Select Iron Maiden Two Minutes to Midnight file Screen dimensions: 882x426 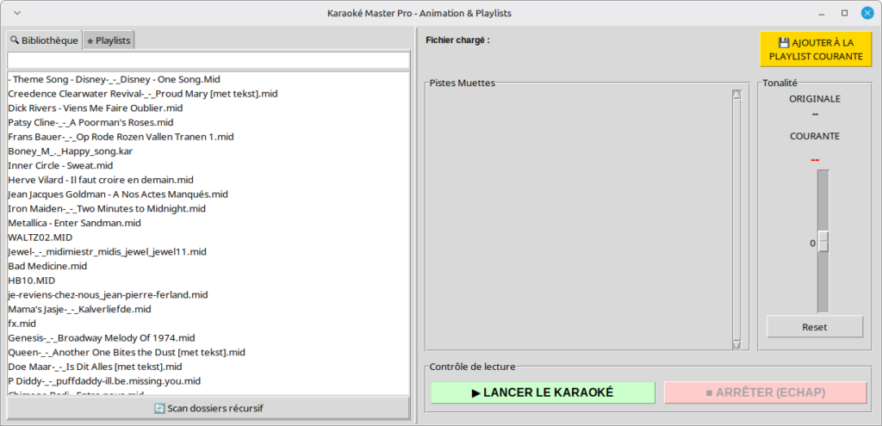(107, 208)
